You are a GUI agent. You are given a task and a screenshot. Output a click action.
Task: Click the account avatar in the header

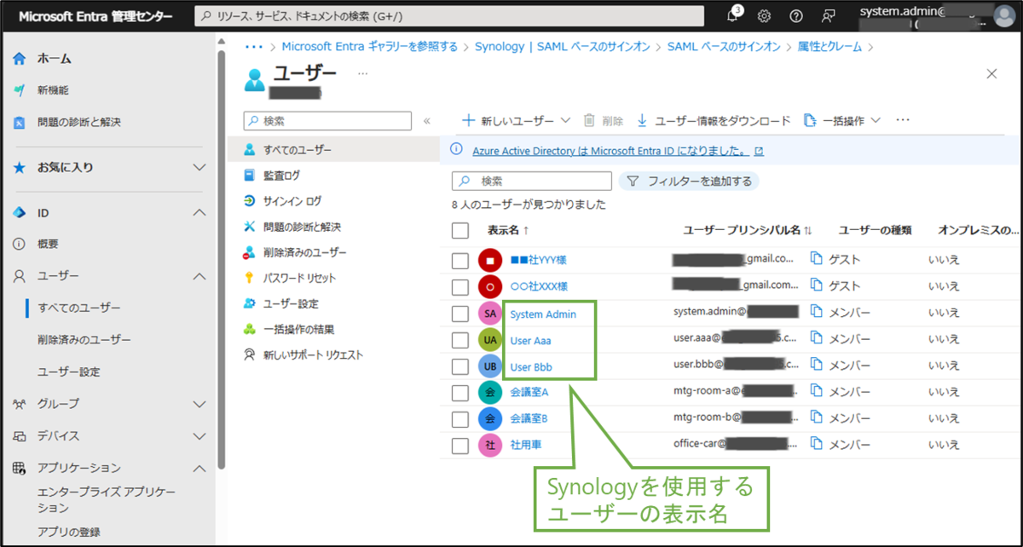click(1004, 16)
